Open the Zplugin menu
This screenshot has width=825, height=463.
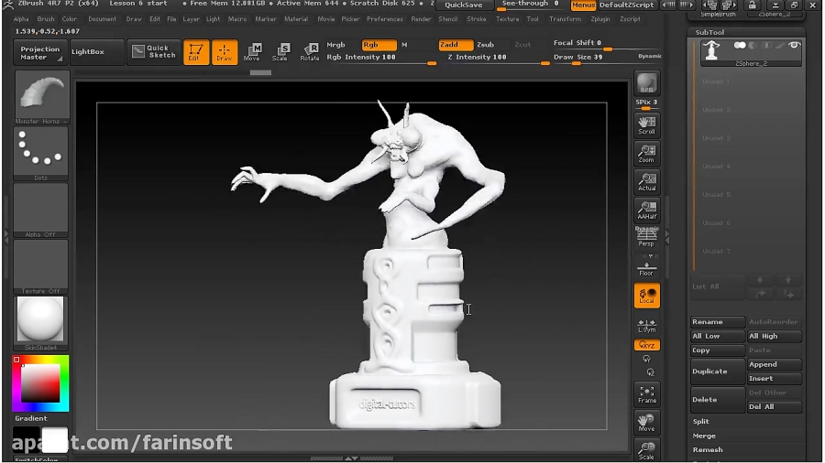599,19
